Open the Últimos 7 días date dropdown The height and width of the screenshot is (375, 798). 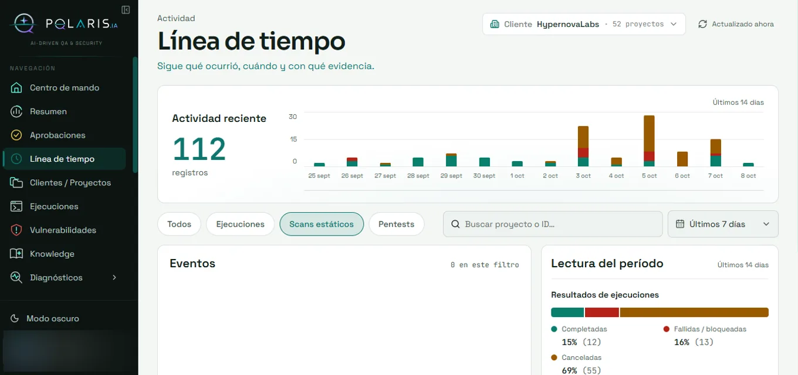pos(723,224)
